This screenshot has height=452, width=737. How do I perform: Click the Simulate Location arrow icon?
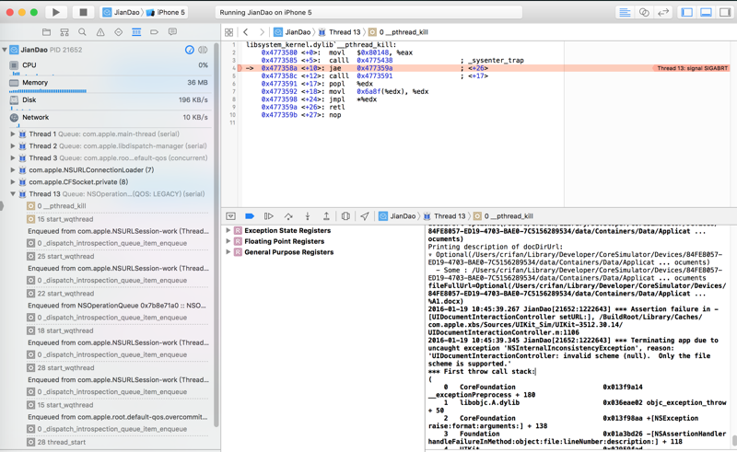pyautogui.click(x=365, y=216)
